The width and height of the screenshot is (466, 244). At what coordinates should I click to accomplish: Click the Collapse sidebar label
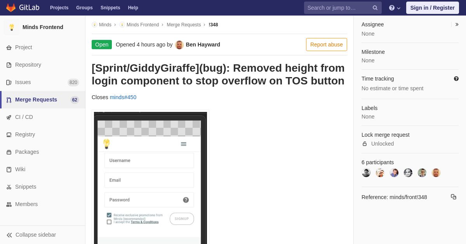36,235
